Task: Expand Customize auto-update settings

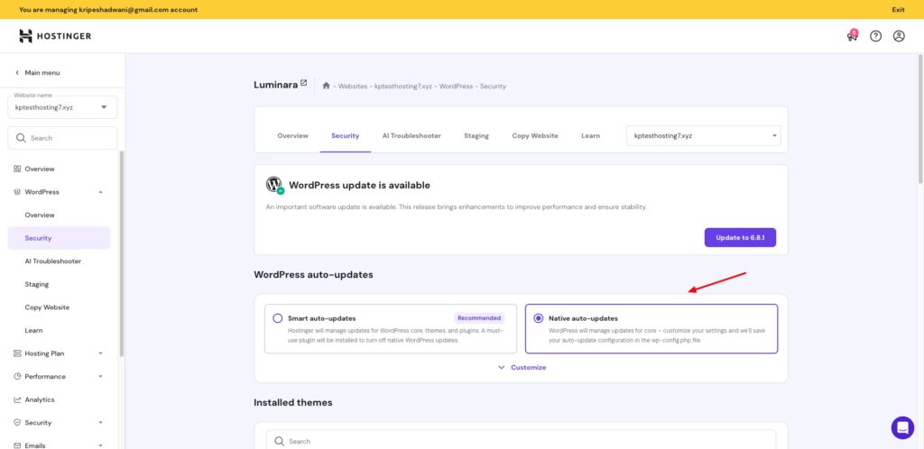Action: 522,367
